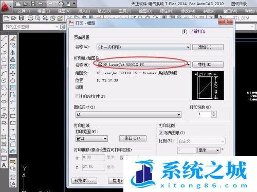The image size is (257, 192).
Task: Open the 插入(I) menu
Action: click(84, 11)
